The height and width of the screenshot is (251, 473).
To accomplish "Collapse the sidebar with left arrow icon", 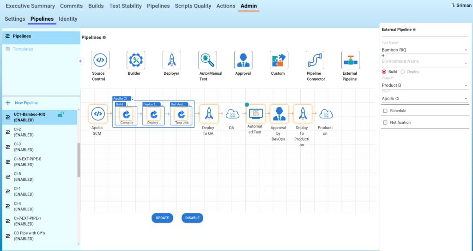I will point(80,61).
